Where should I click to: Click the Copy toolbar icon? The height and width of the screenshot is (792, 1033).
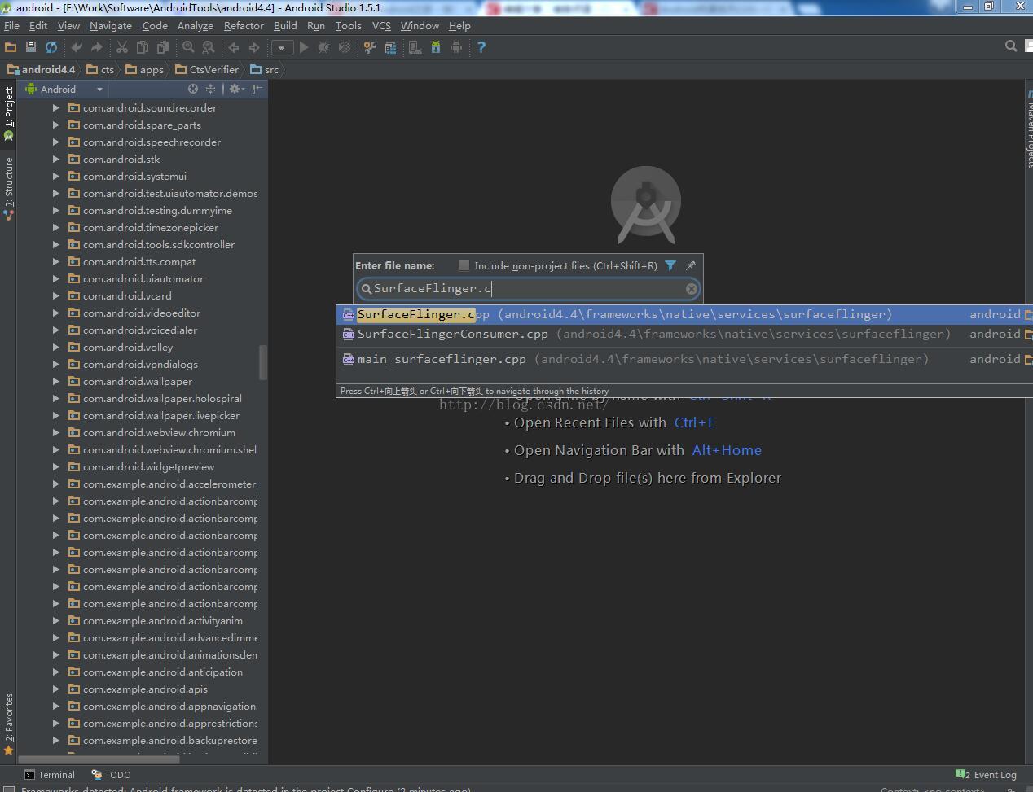coord(142,47)
